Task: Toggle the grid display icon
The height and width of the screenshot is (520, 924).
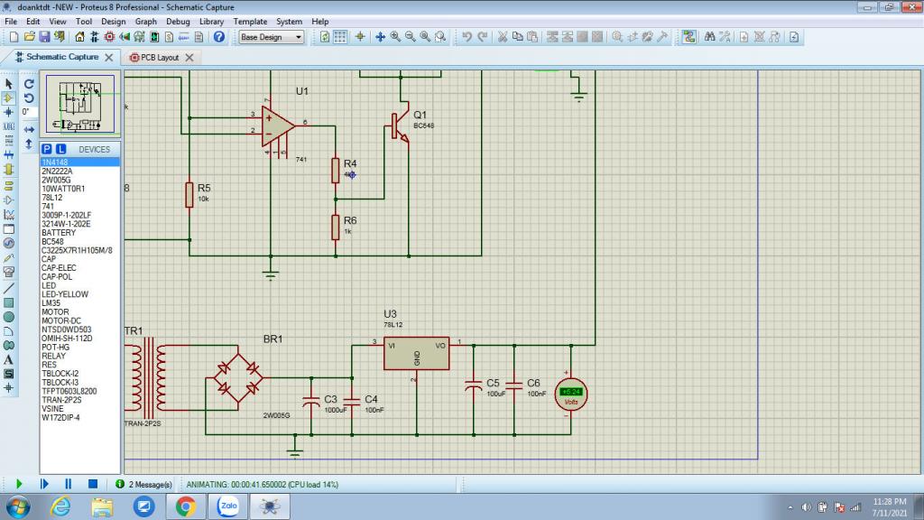Action: 340,37
